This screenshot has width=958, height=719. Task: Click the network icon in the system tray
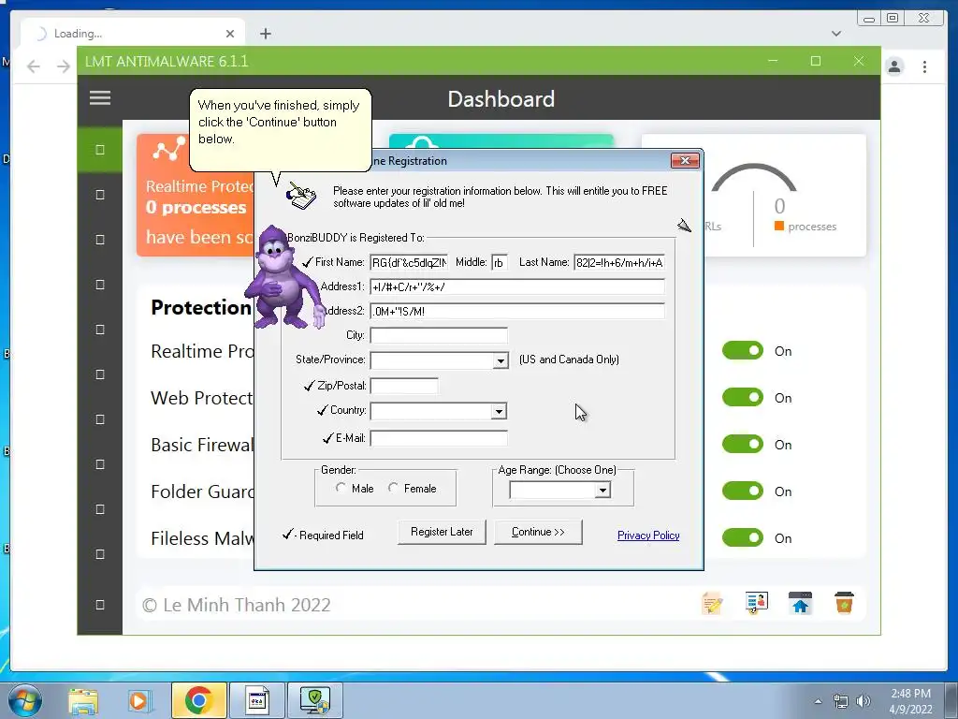click(841, 701)
